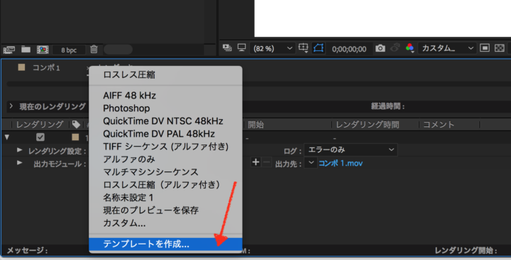Screen dimensions: 511x260
Task: Delete selected item with trash icon
Action: tap(94, 49)
